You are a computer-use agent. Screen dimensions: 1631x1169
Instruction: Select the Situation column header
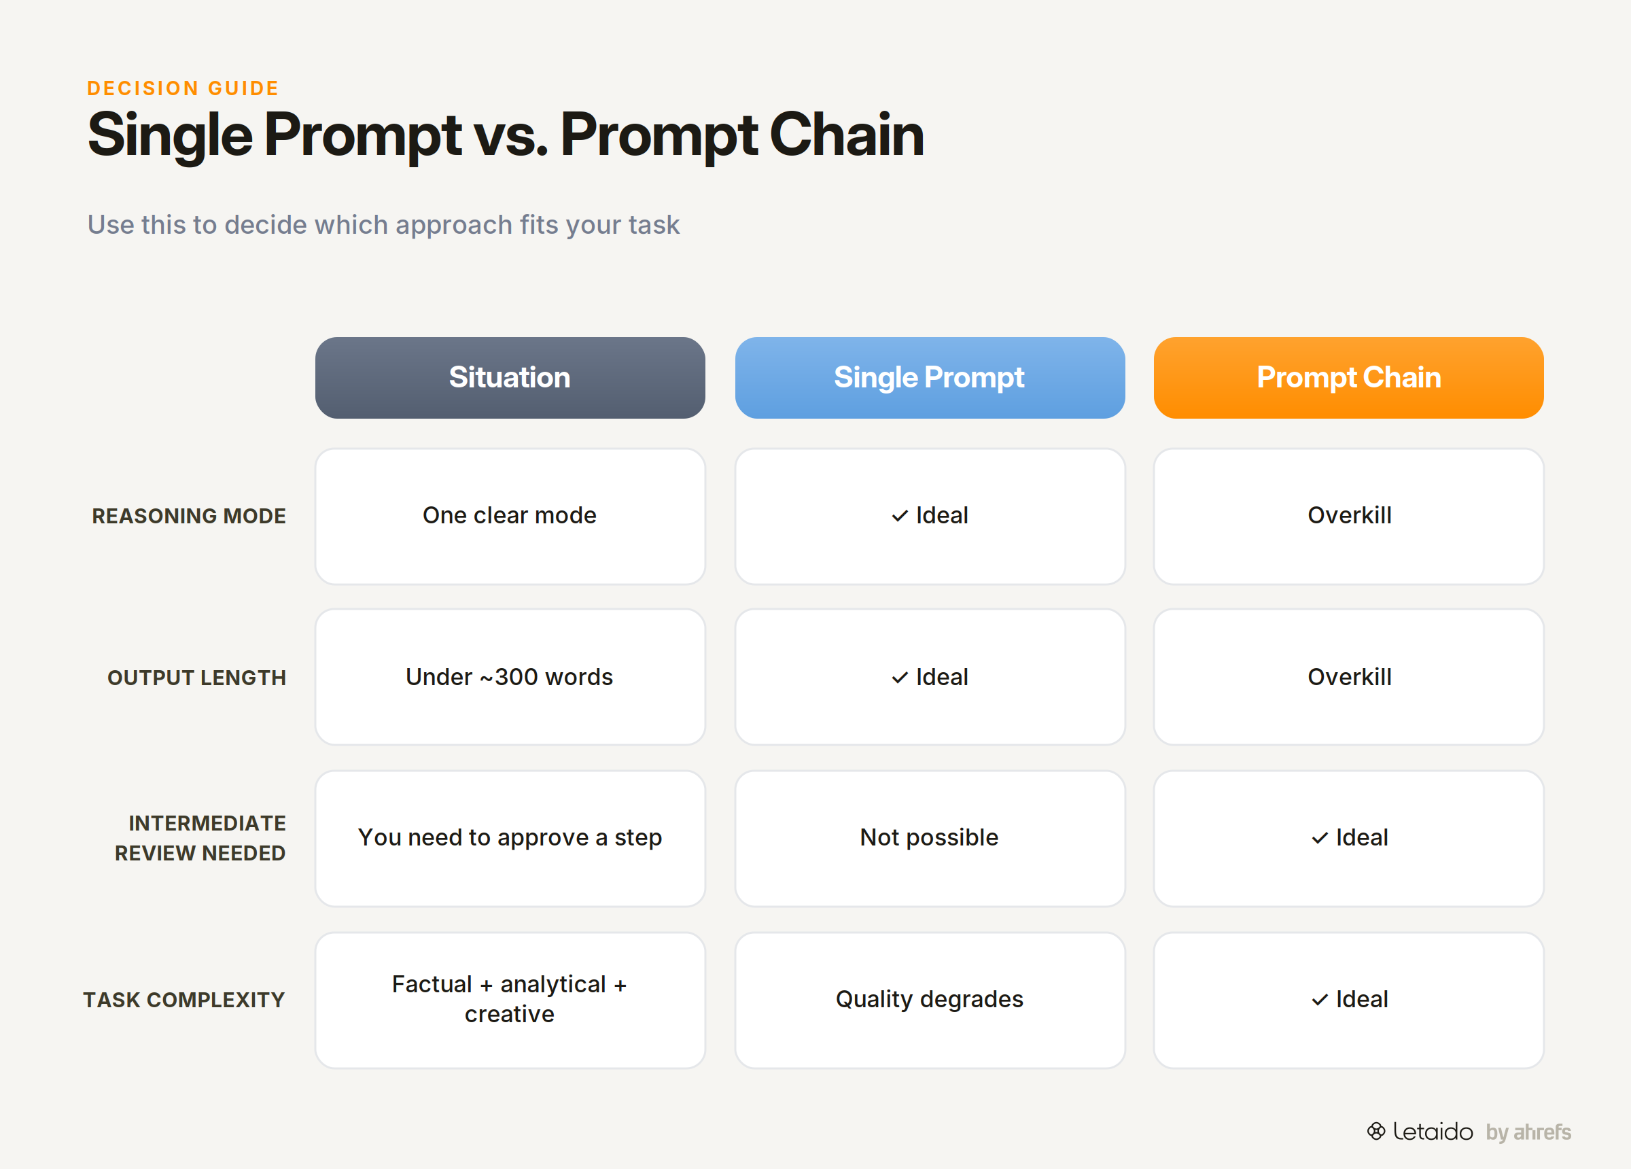pyautogui.click(x=510, y=378)
